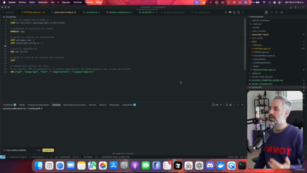Open the Extensions view icon

(282, 12)
